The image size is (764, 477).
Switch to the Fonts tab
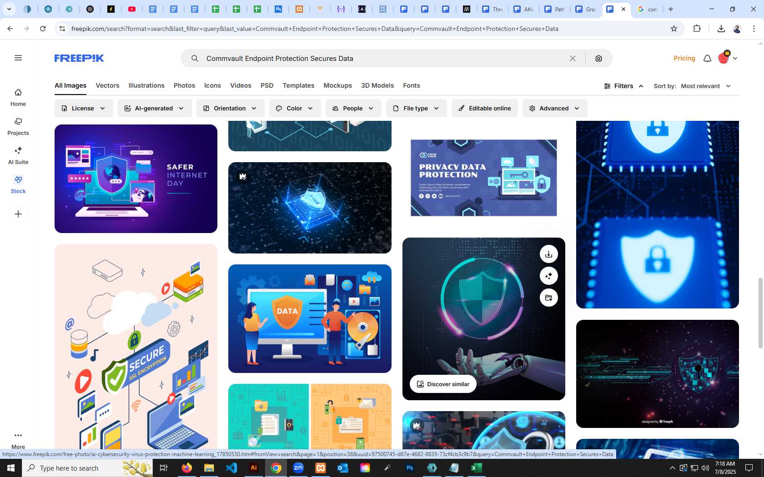click(x=412, y=85)
